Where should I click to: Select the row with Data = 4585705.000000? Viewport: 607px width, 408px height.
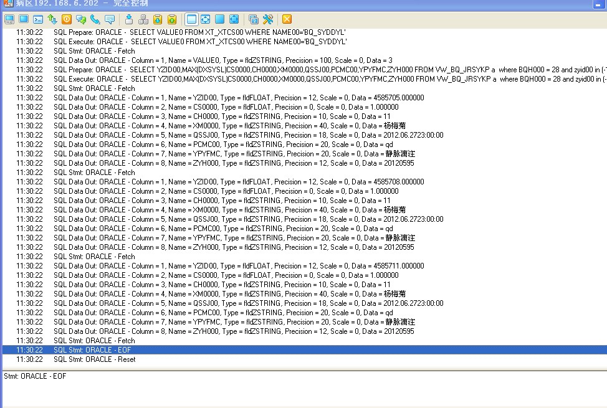point(305,98)
